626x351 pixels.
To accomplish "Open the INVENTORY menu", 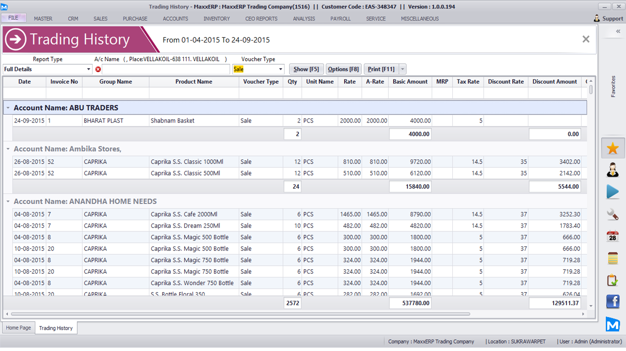I will [217, 19].
